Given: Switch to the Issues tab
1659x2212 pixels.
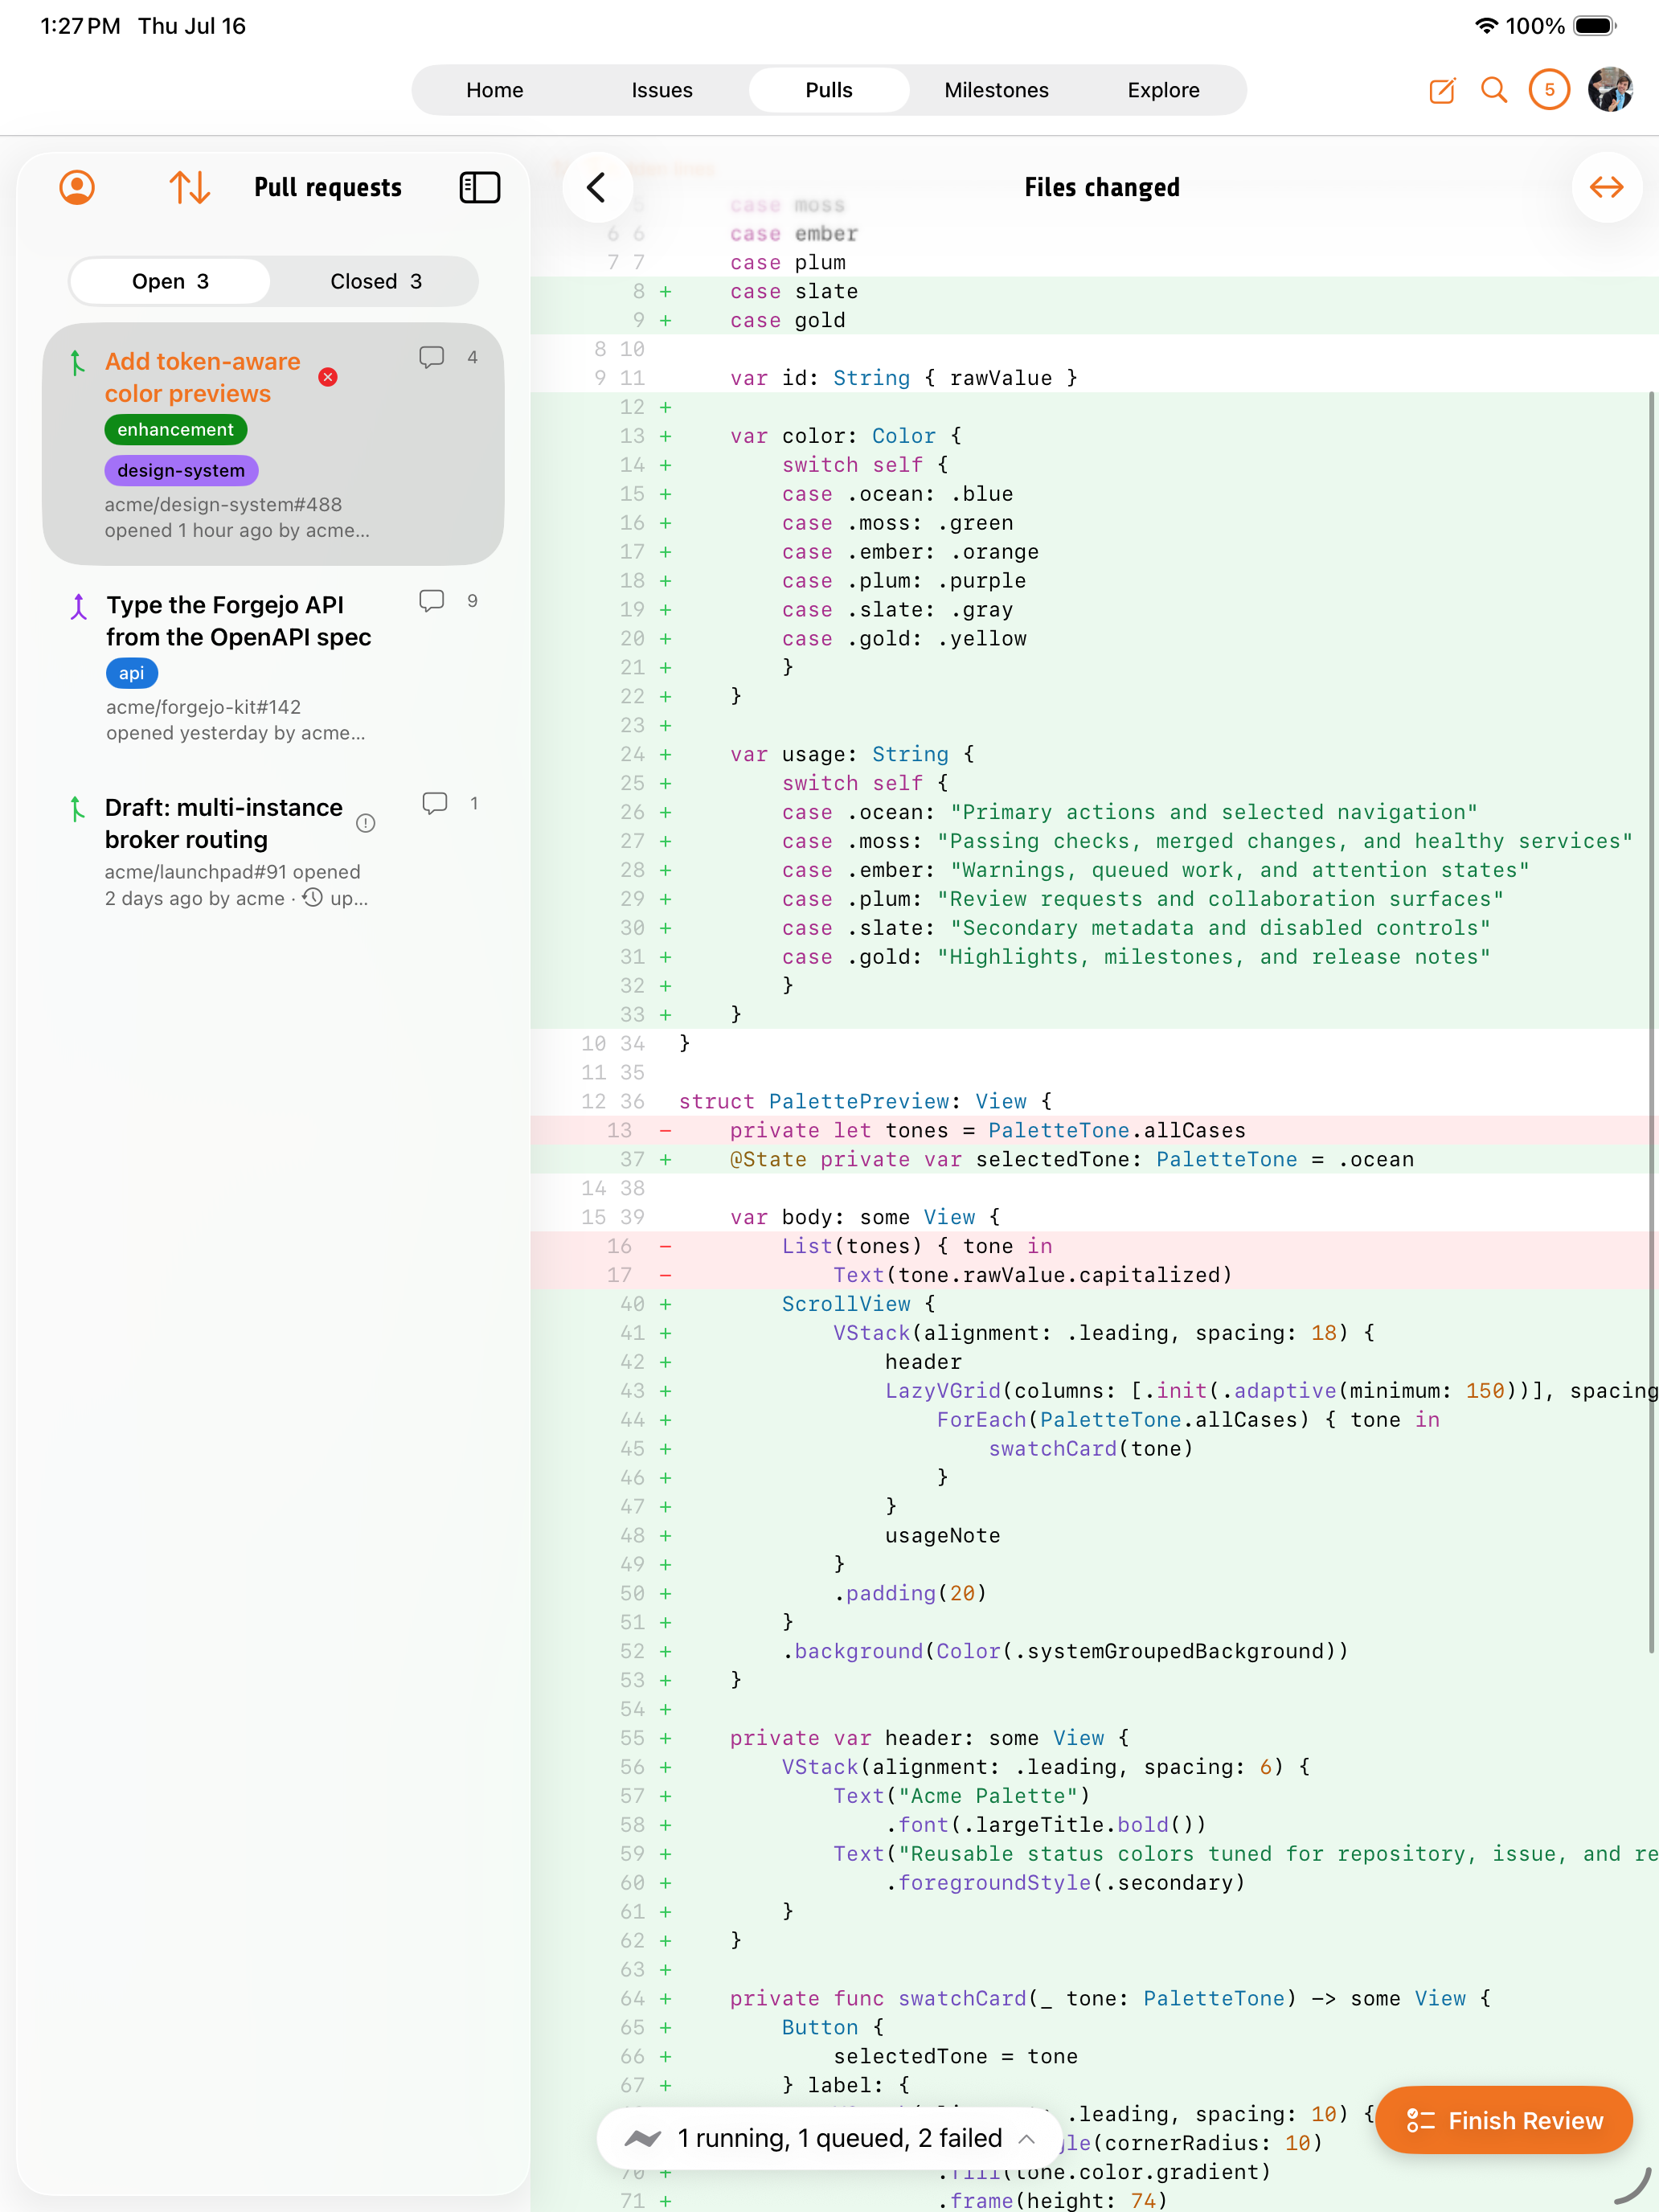Looking at the screenshot, I should [x=662, y=90].
